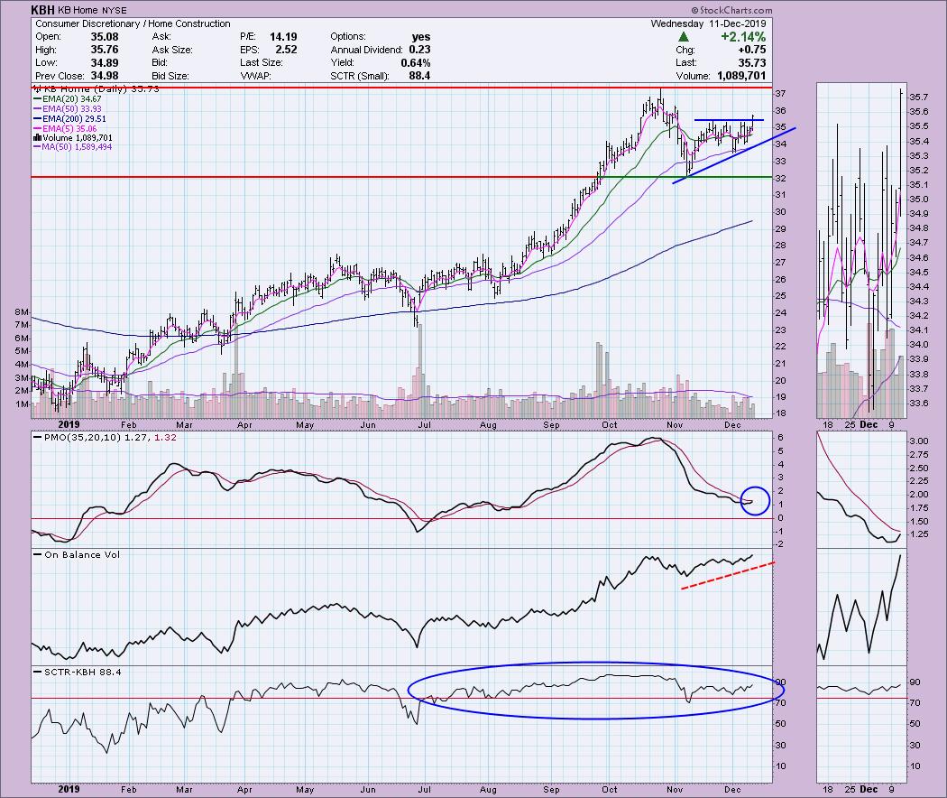This screenshot has width=947, height=798.
Task: Click the Open price value 35.08
Action: 105,37
